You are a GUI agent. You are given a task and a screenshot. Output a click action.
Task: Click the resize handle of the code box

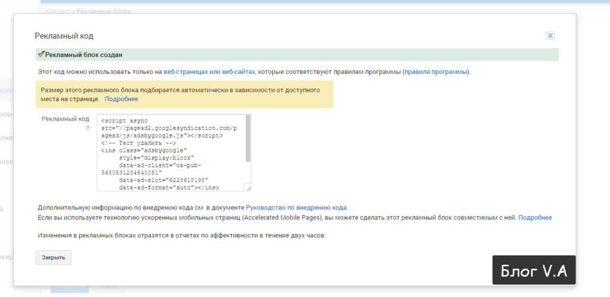[x=247, y=187]
